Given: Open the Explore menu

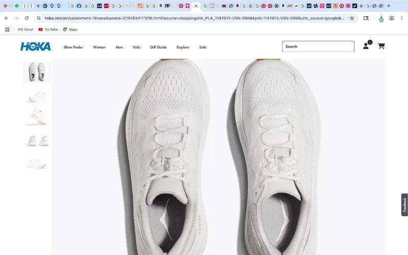Looking at the screenshot, I should click(x=183, y=47).
